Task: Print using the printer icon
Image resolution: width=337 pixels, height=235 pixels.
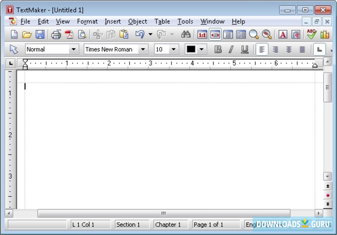Action: coord(56,34)
